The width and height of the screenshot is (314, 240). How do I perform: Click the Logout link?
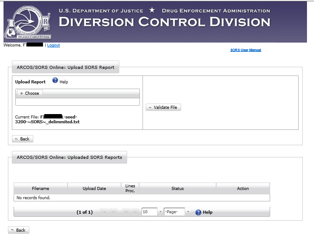pyautogui.click(x=54, y=45)
